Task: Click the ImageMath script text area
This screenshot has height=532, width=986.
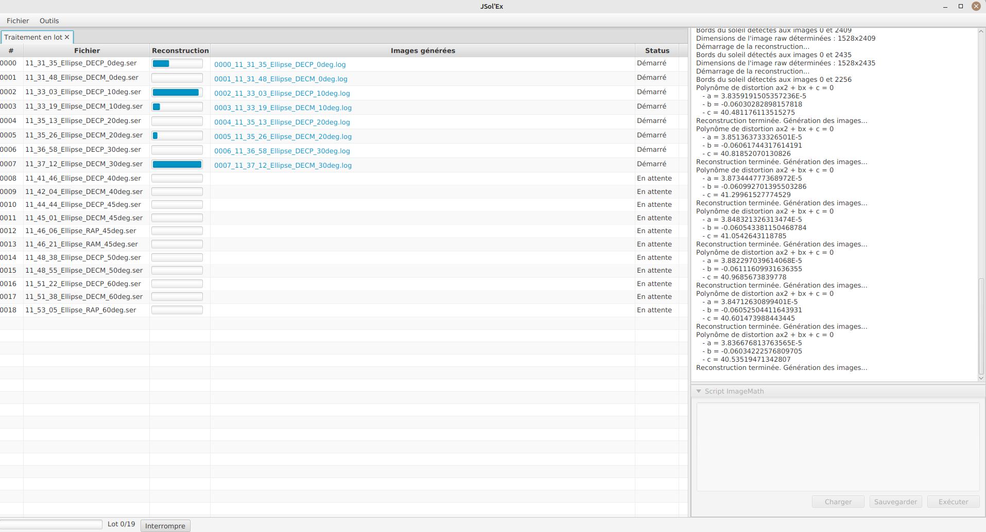Action: tap(838, 447)
